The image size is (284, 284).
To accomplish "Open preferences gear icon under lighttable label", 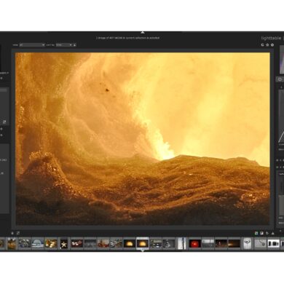I will click(272, 45).
